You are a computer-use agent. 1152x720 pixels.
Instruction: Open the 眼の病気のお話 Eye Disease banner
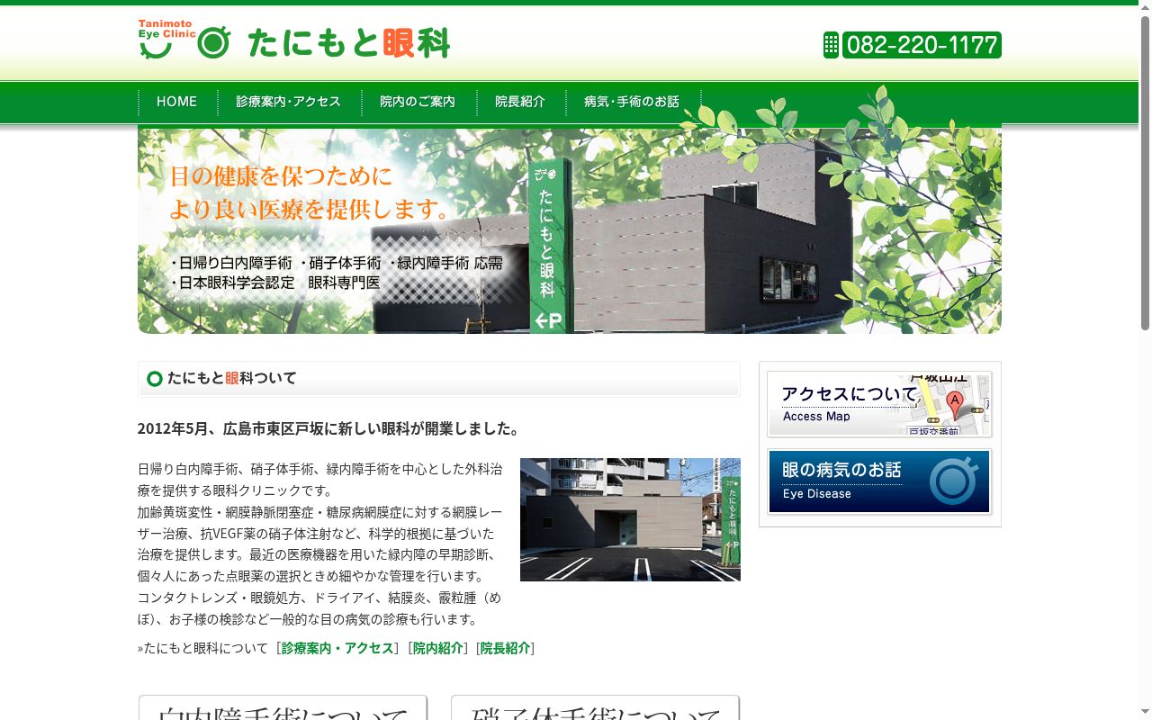(x=879, y=481)
